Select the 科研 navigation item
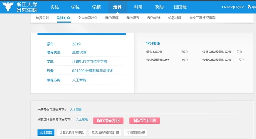This screenshot has height=139, width=256. 138,7
